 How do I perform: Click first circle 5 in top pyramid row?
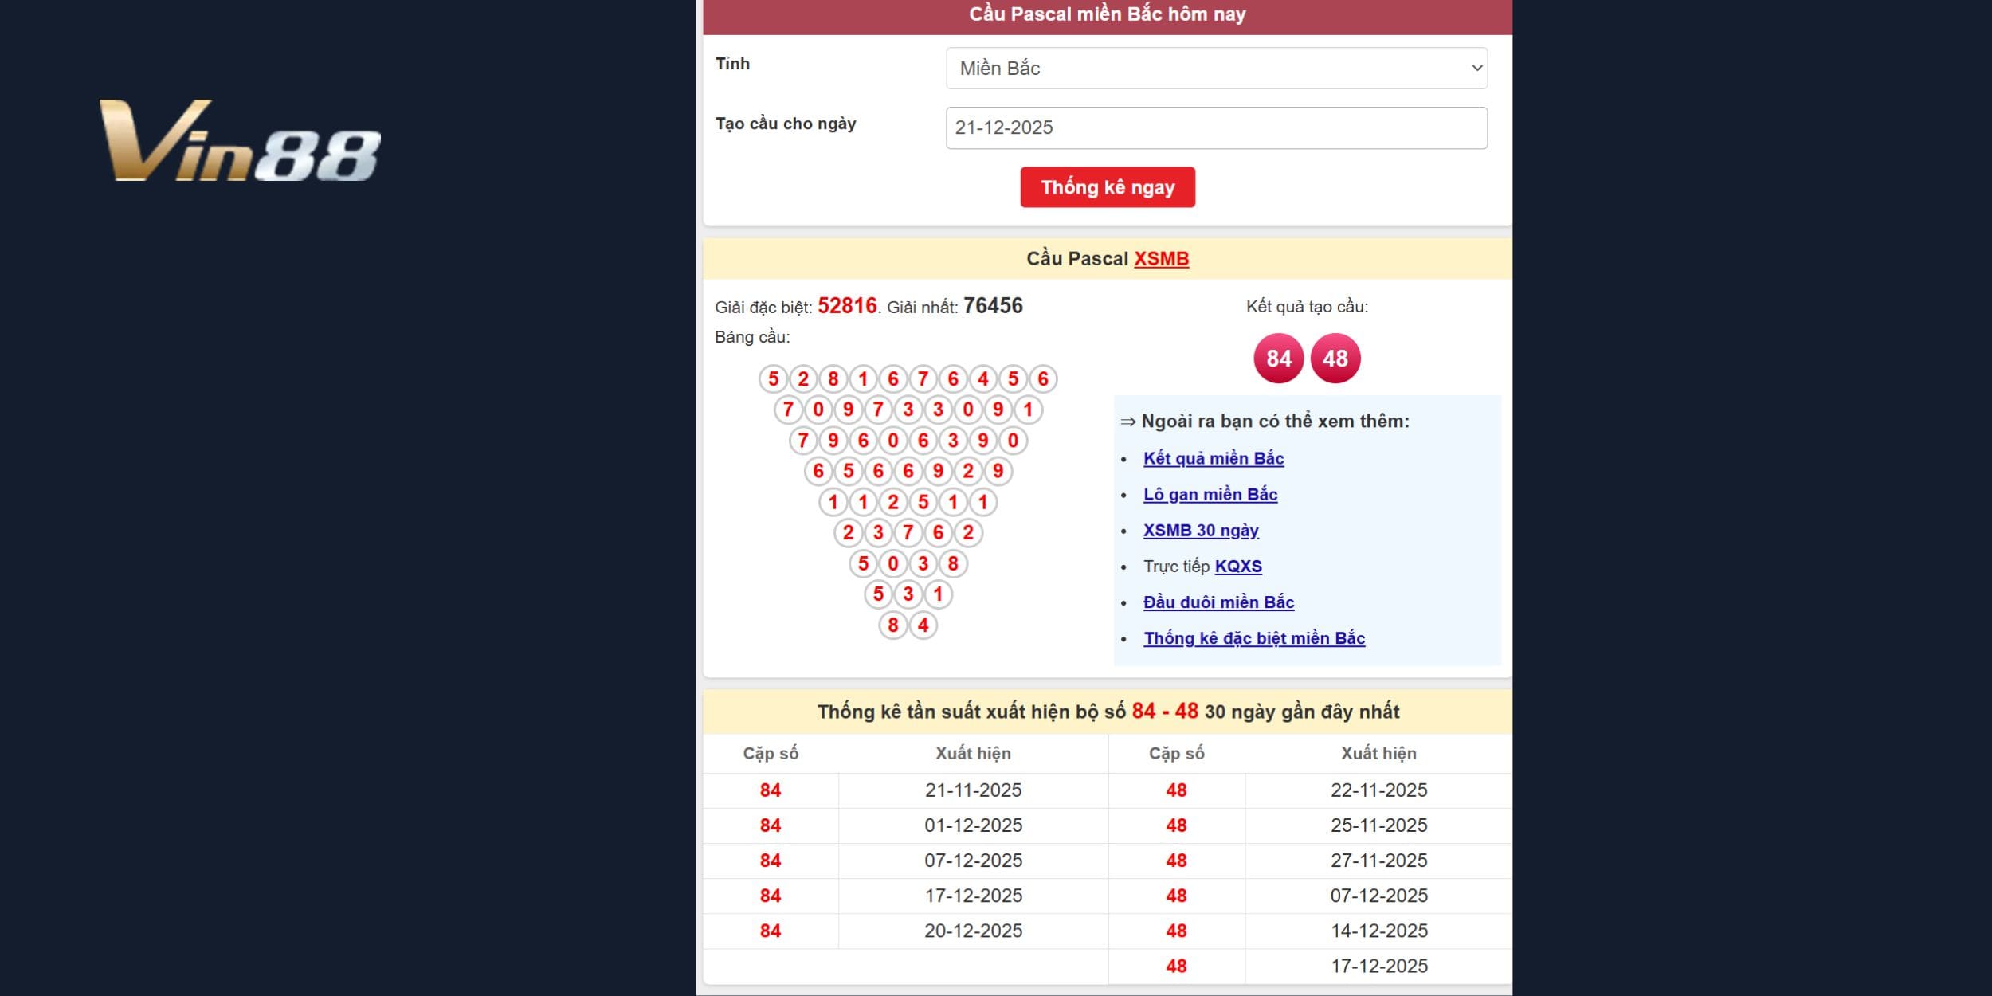coord(773,379)
